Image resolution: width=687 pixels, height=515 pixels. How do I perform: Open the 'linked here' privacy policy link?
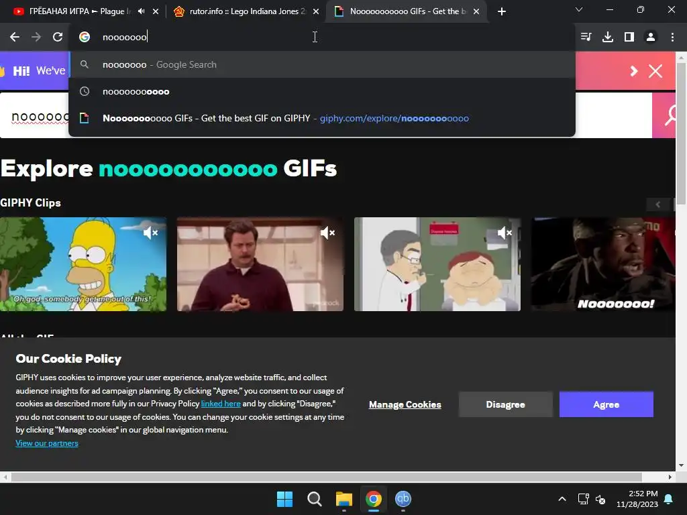click(221, 404)
